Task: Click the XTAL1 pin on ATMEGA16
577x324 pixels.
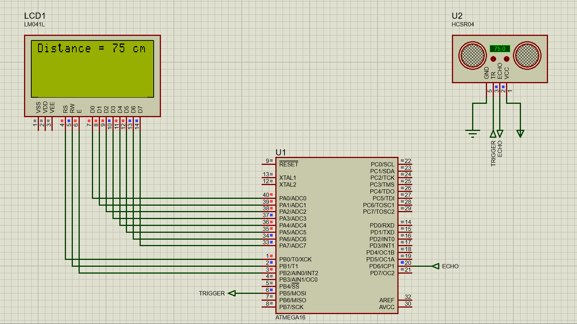Action: click(x=288, y=178)
